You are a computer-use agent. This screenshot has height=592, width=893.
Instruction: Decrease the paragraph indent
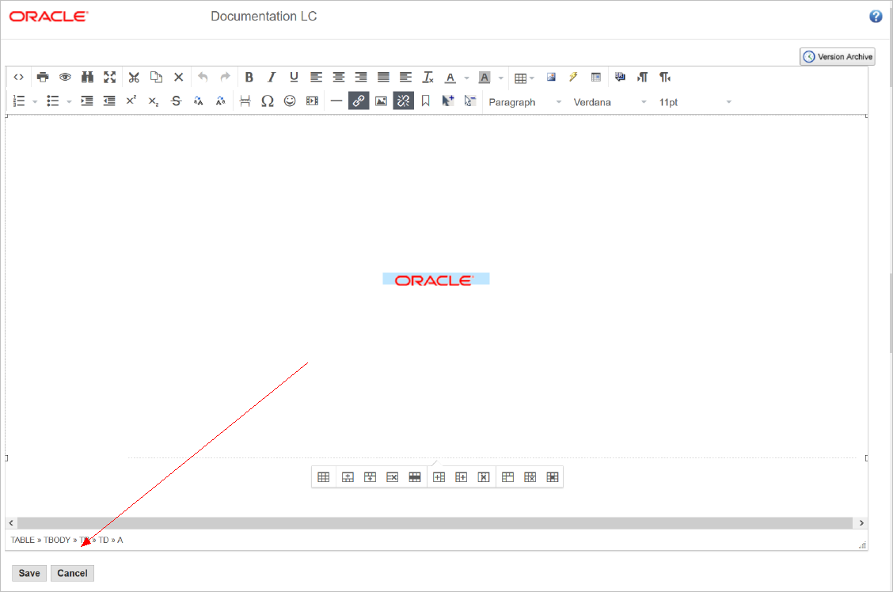109,101
